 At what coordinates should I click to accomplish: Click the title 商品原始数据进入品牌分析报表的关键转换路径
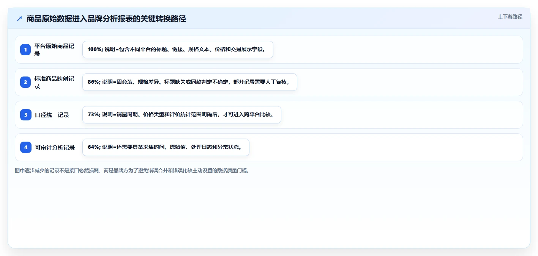pos(106,19)
